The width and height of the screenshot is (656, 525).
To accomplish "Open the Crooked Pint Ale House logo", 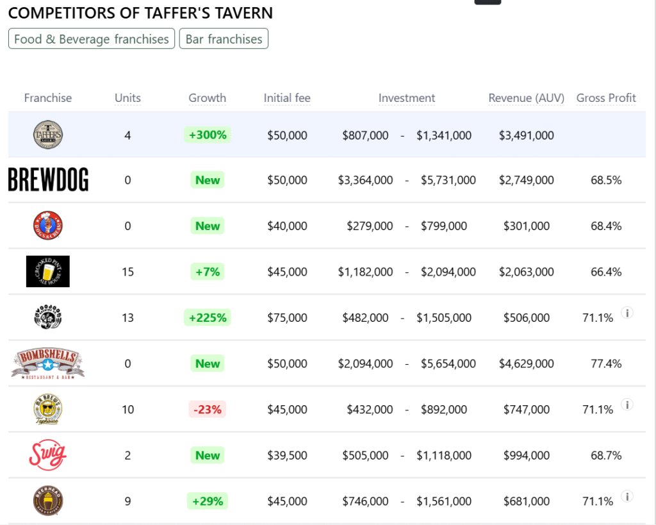I will (47, 271).
